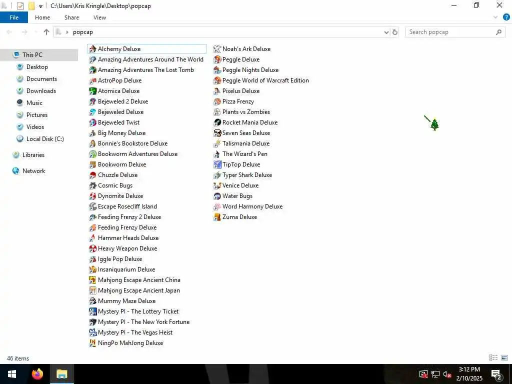Select the Peggle Deluxe icon
This screenshot has height=384, width=512.
[217, 60]
